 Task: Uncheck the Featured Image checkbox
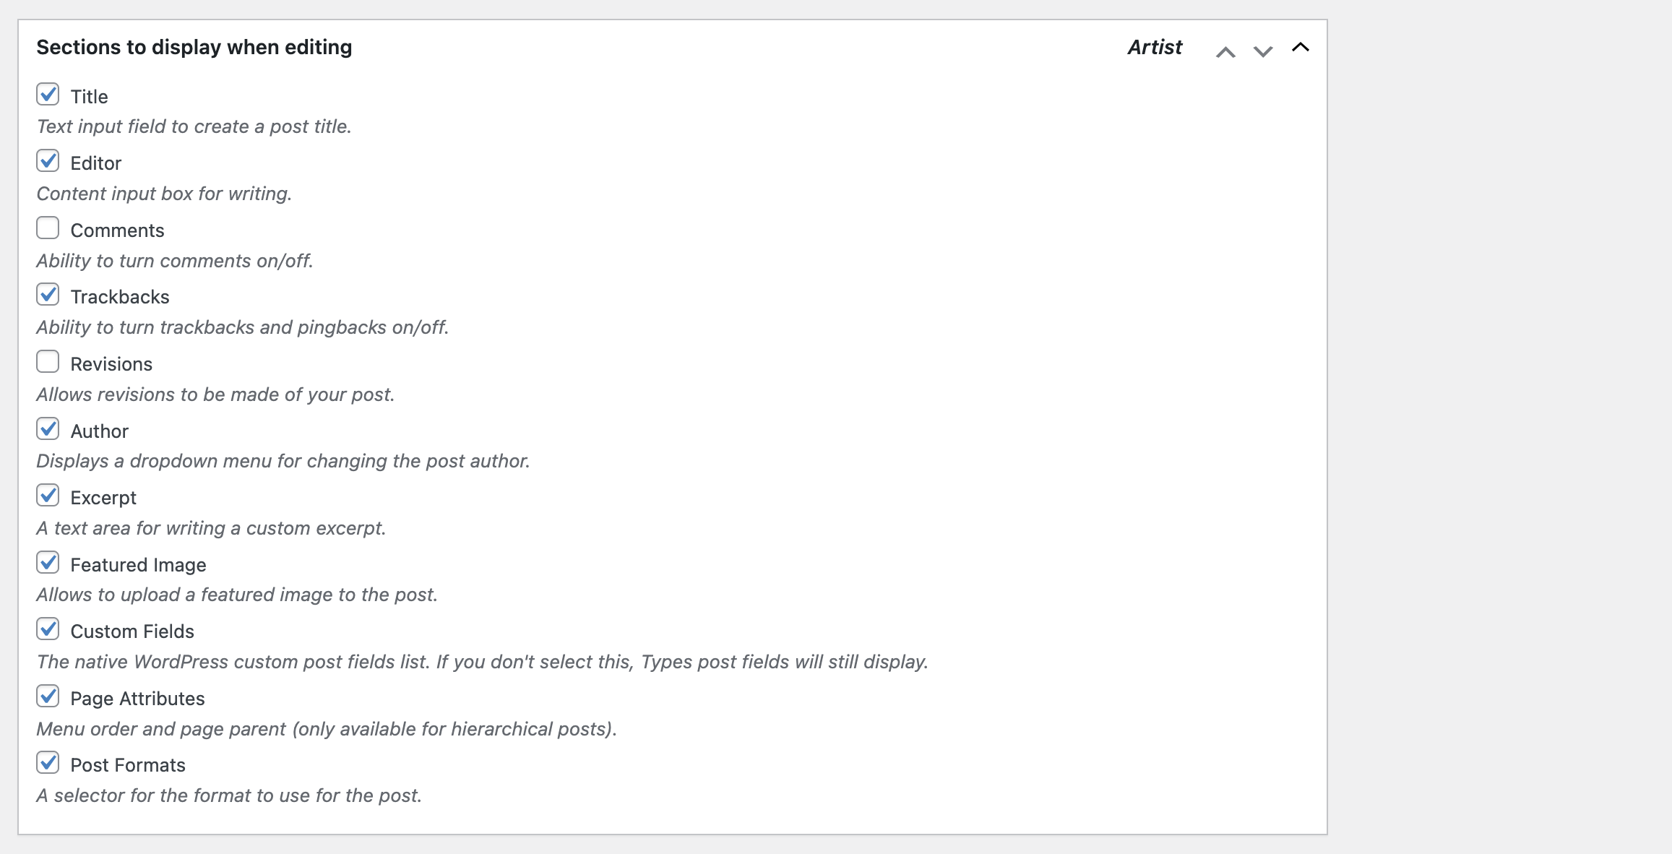[48, 563]
